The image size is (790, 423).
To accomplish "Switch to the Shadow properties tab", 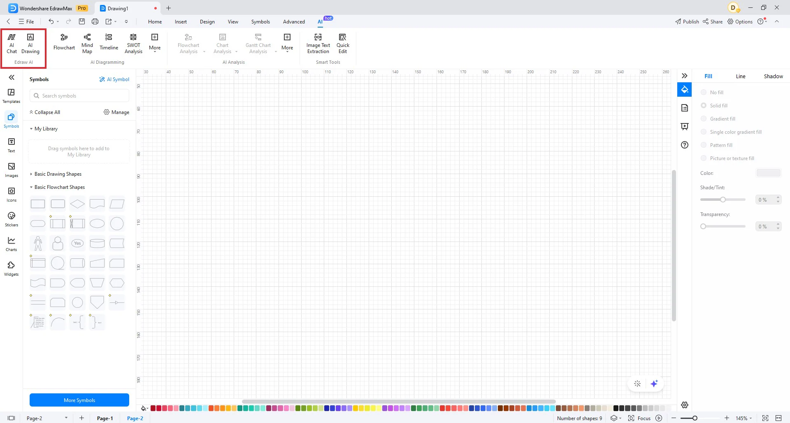I will 773,76.
